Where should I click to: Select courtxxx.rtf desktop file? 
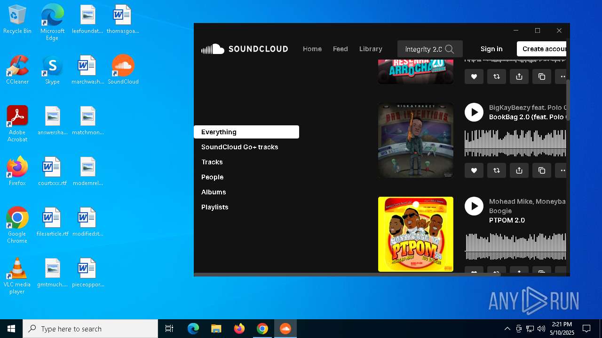(x=52, y=171)
